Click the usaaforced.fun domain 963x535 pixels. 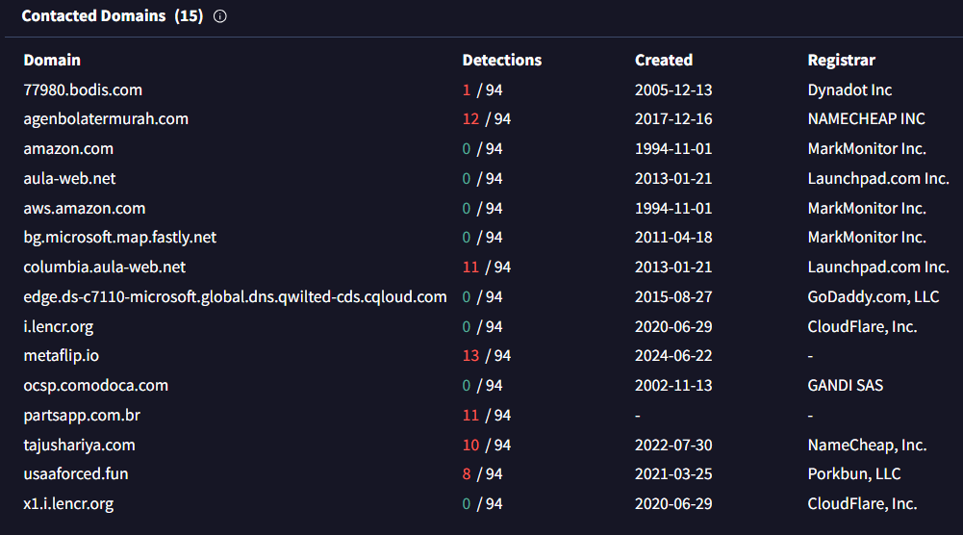click(x=76, y=474)
